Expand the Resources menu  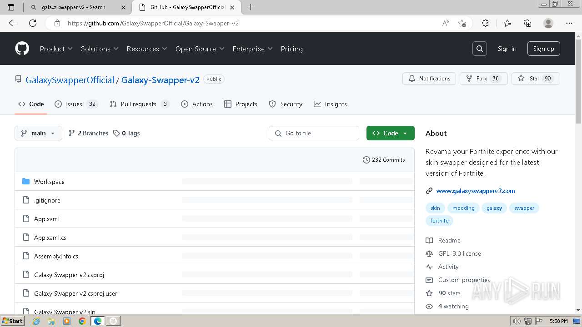[x=147, y=49]
